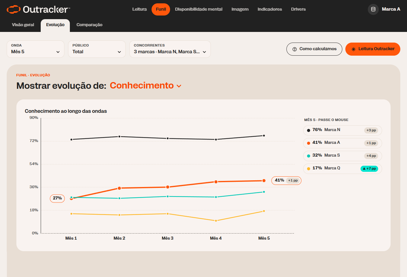The image size is (407, 277).
Task: Go to the Drivers menu
Action: [x=298, y=9]
